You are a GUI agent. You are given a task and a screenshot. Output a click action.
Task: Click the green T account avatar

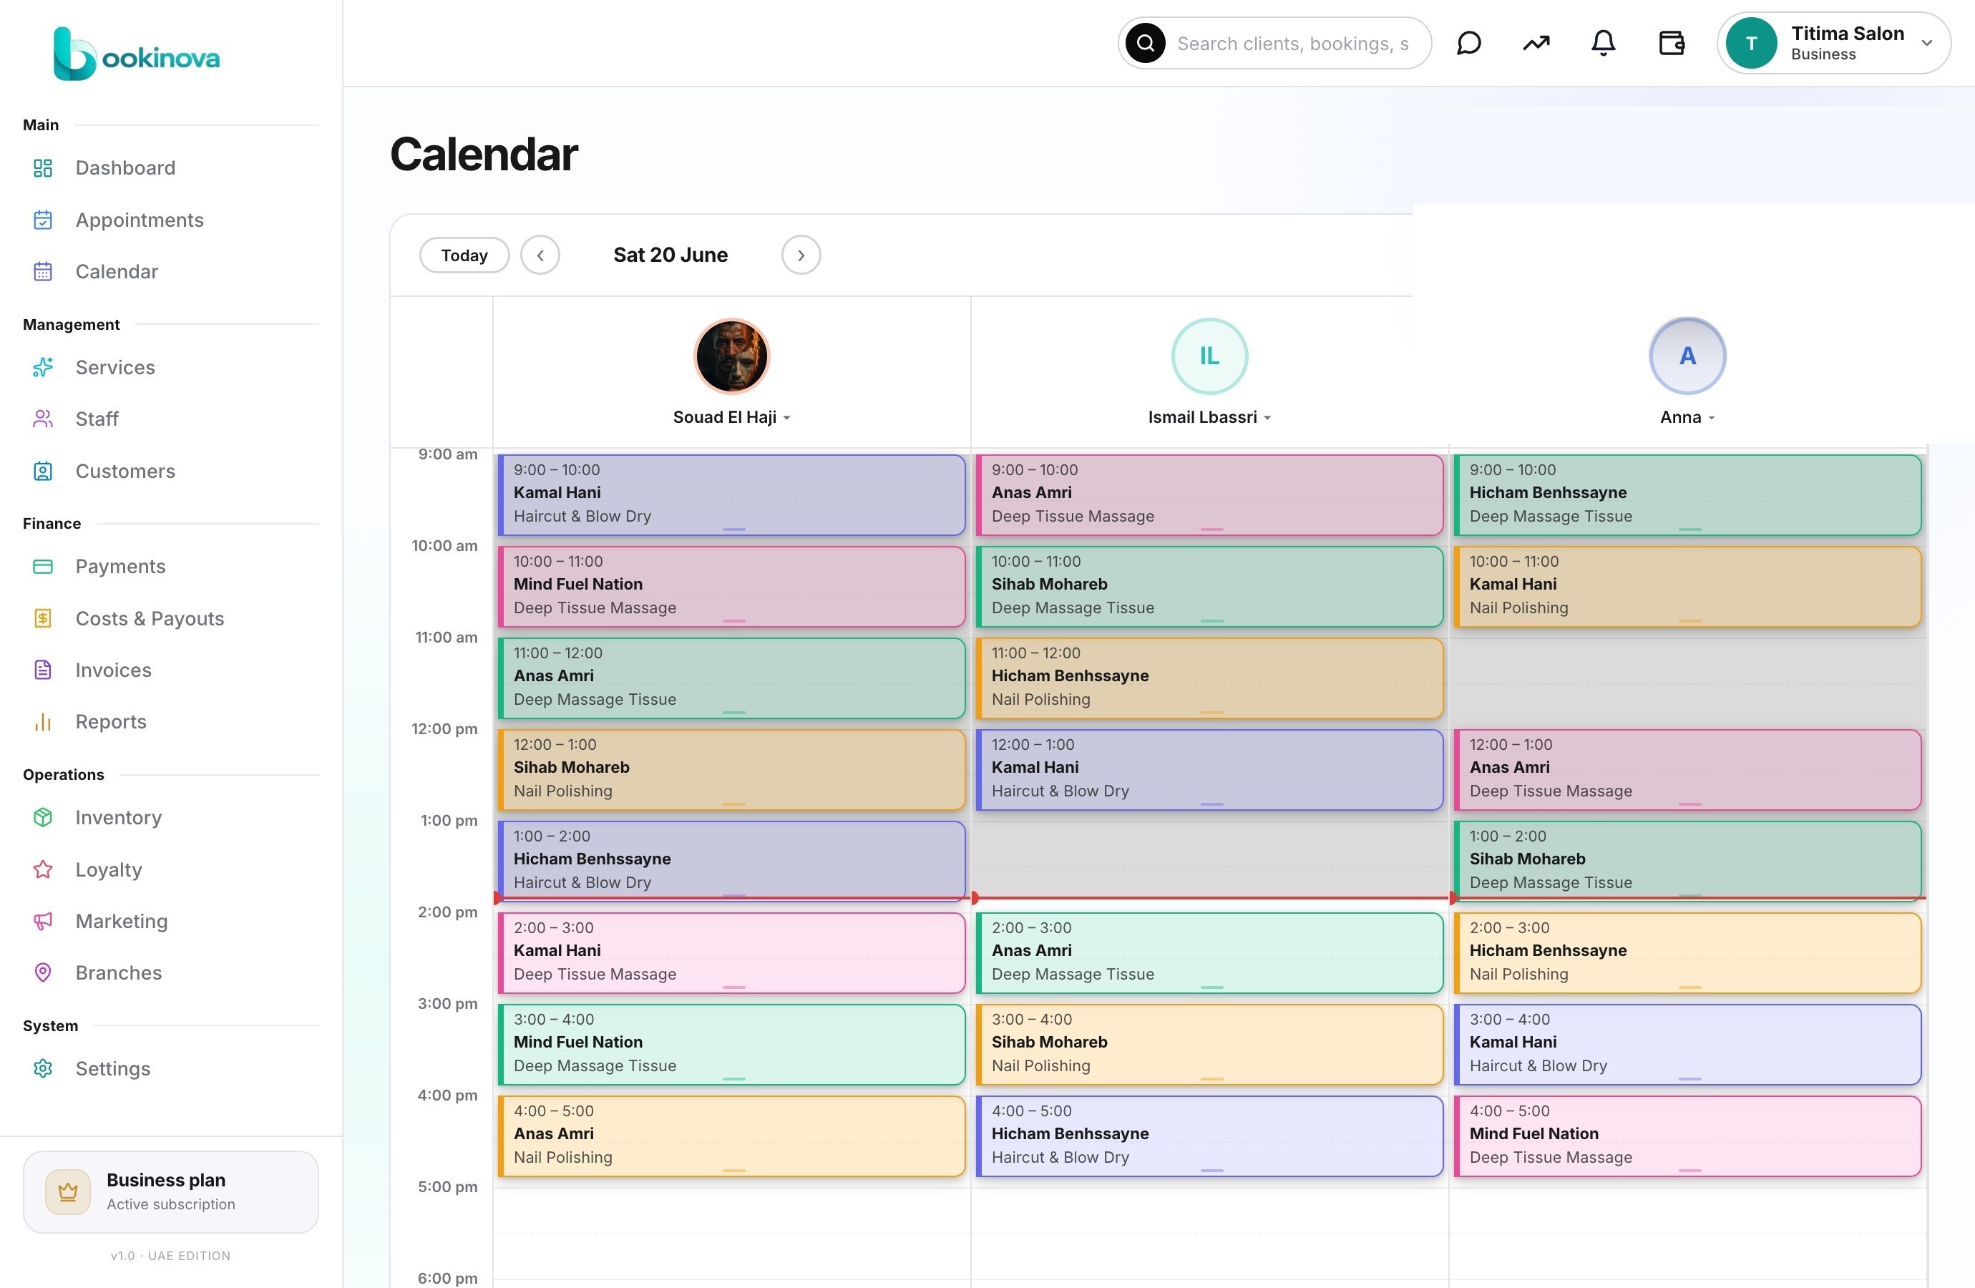1751,43
